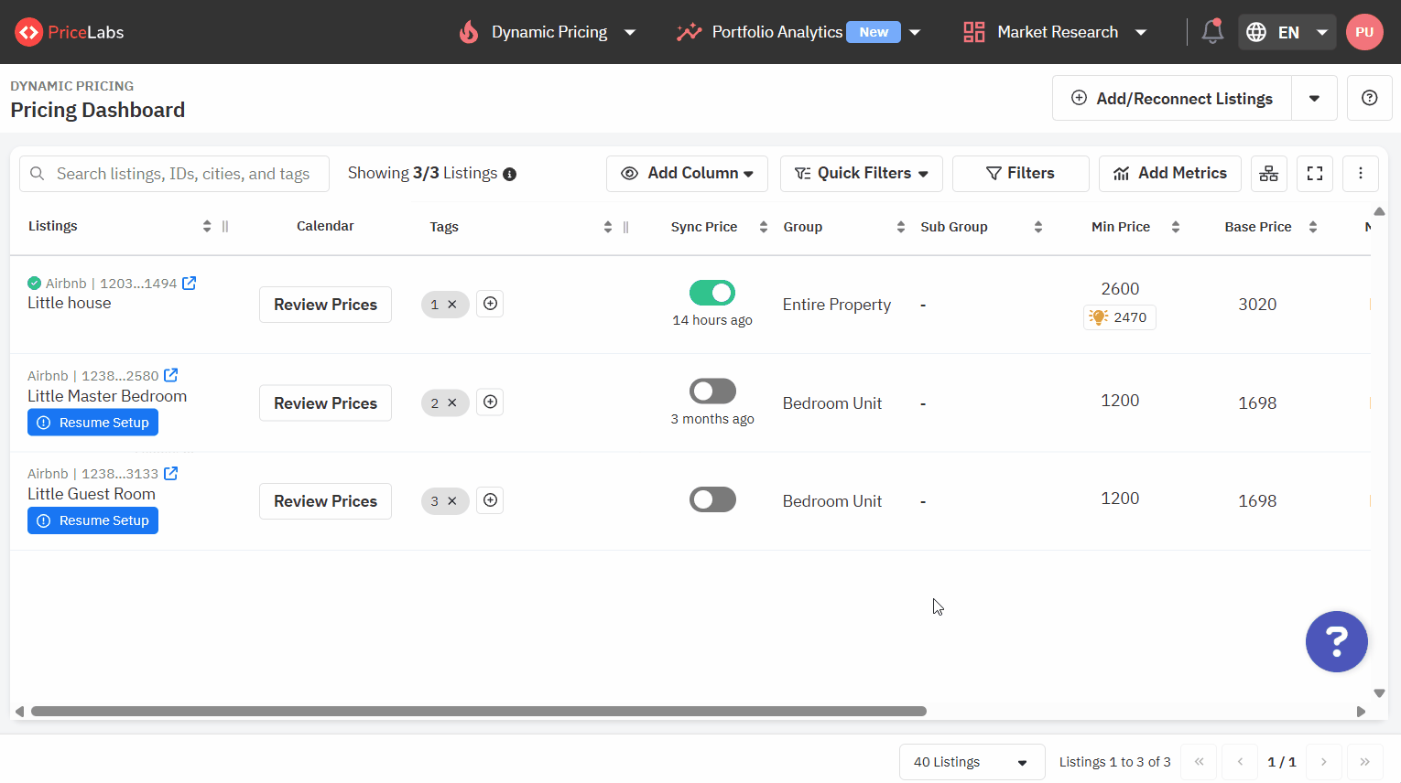Click the scroll right arrow of horizontal scrollbar
The height and width of the screenshot is (783, 1401).
(1361, 711)
